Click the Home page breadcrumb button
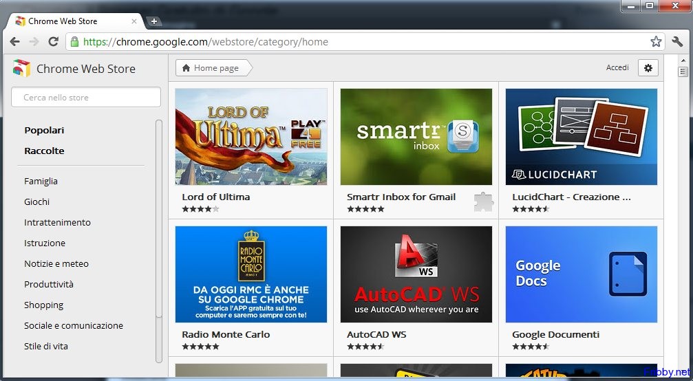This screenshot has height=381, width=693. pos(213,68)
